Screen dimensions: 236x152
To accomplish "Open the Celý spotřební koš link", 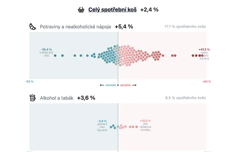I will tap(112, 9).
